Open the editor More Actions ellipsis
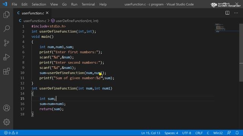This screenshot has width=243, height=136. coord(236,13)
